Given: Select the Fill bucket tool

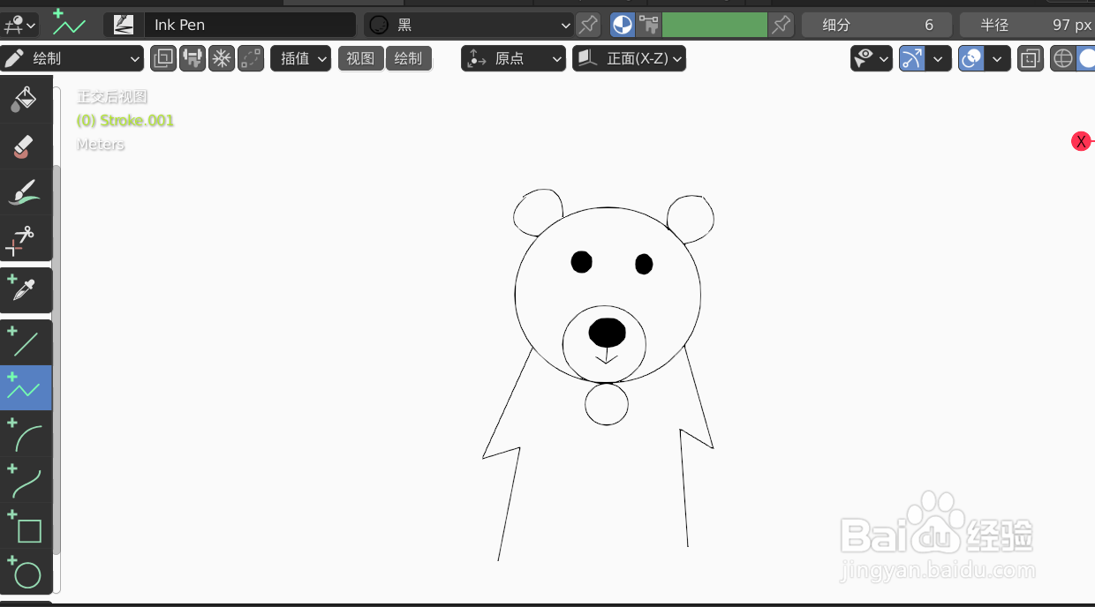Looking at the screenshot, I should point(25,100).
